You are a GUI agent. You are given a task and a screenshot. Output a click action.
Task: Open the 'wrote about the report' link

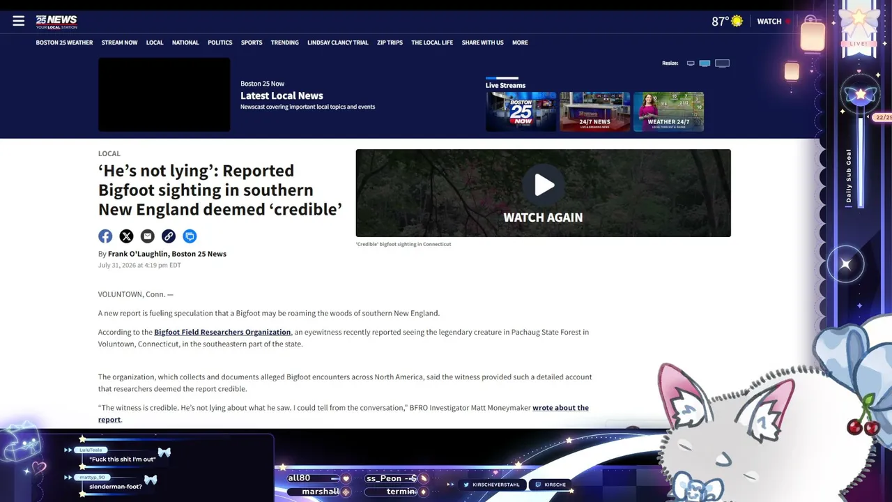tap(344, 413)
